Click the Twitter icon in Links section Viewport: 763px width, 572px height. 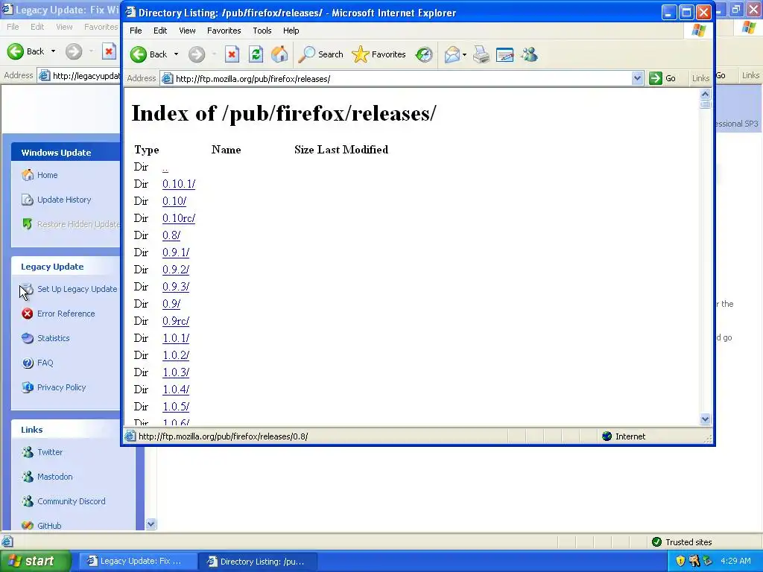pos(28,452)
